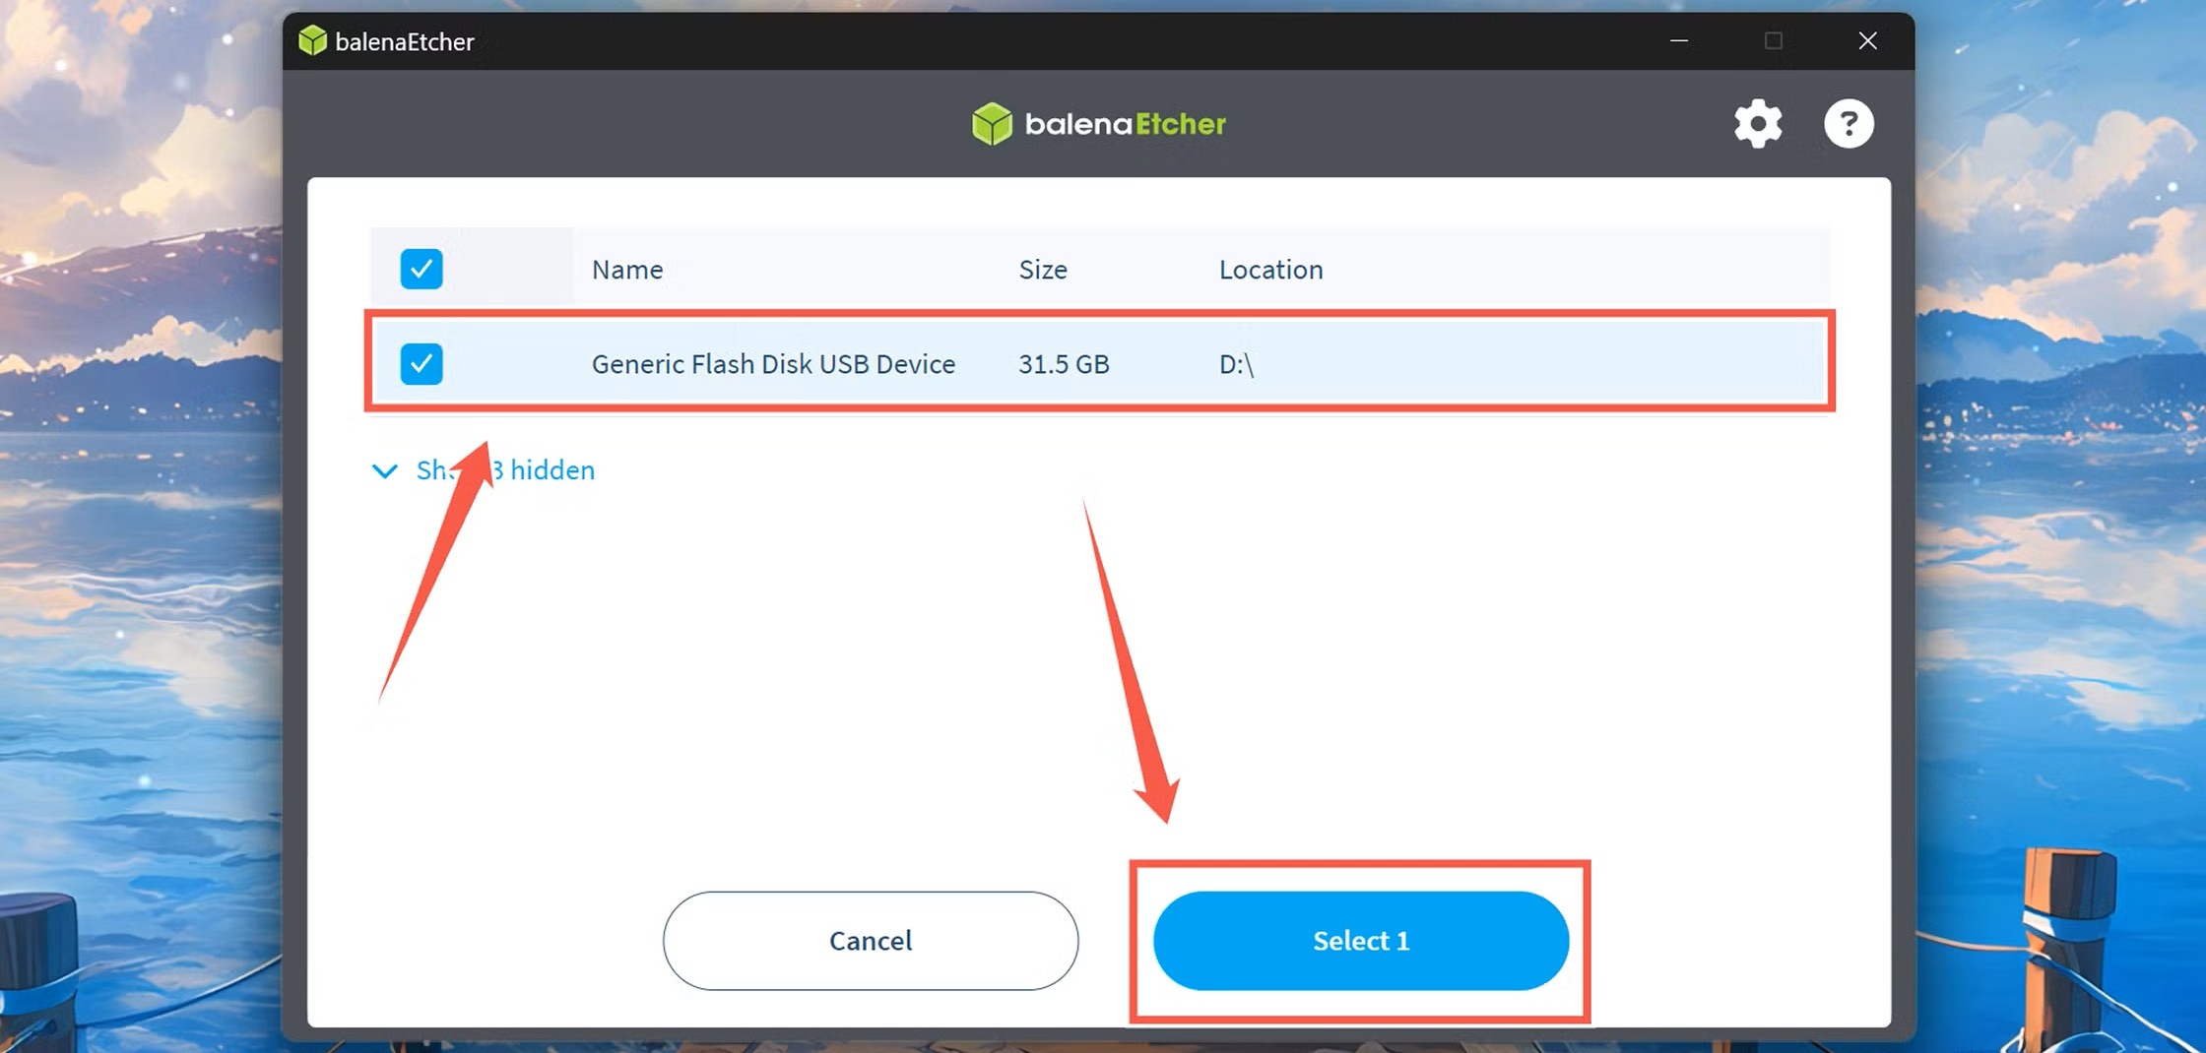2206x1053 pixels.
Task: Minimize the balenaEtcher window
Action: pyautogui.click(x=1678, y=40)
